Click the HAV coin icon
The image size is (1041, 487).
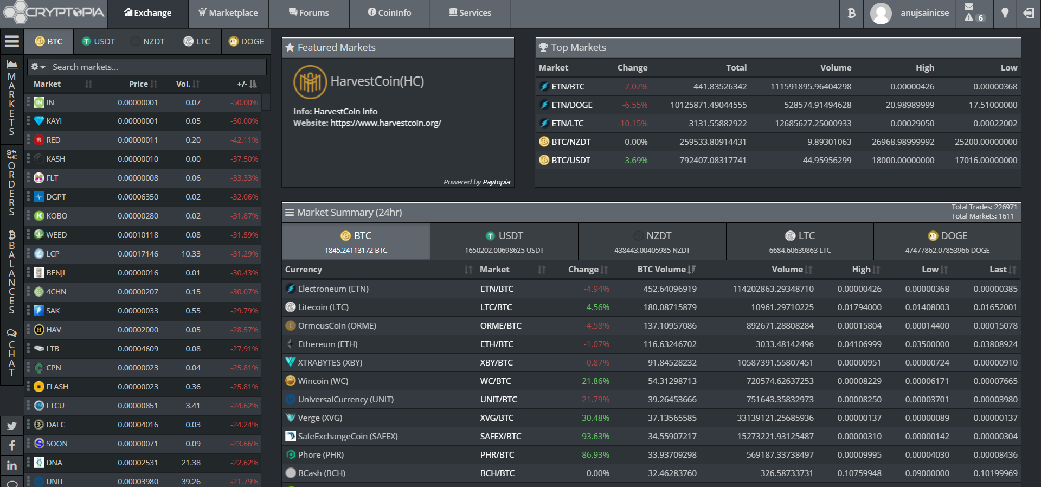(x=39, y=330)
